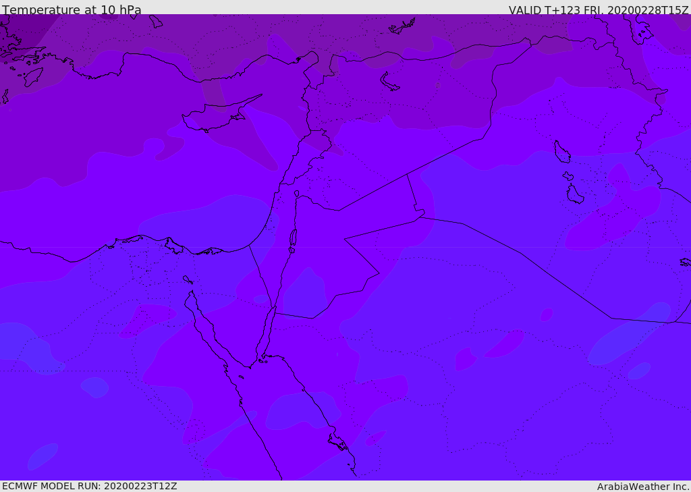The image size is (691, 492).
Task: Click the ECMWF MODEL RUN timestamp text
Action: pyautogui.click(x=89, y=486)
